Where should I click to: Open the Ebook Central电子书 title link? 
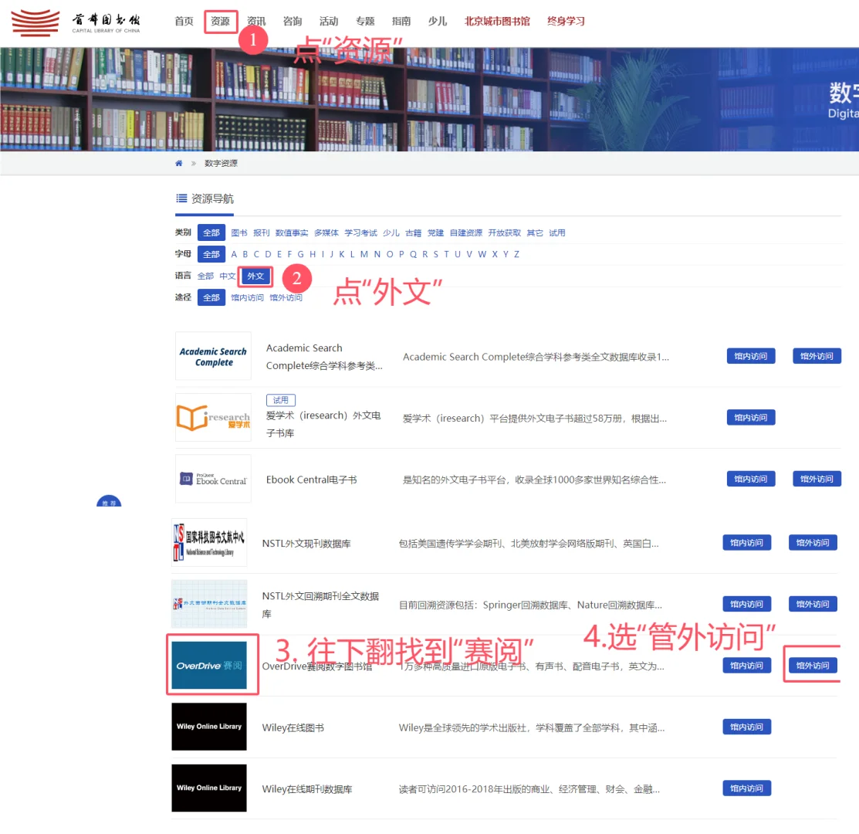point(311,480)
